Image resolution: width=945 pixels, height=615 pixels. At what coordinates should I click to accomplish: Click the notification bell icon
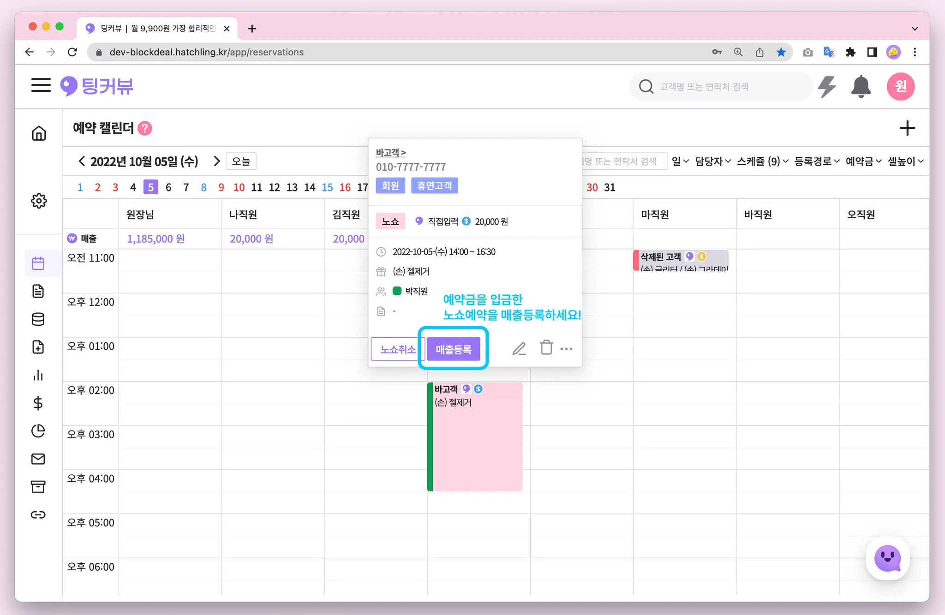[861, 87]
